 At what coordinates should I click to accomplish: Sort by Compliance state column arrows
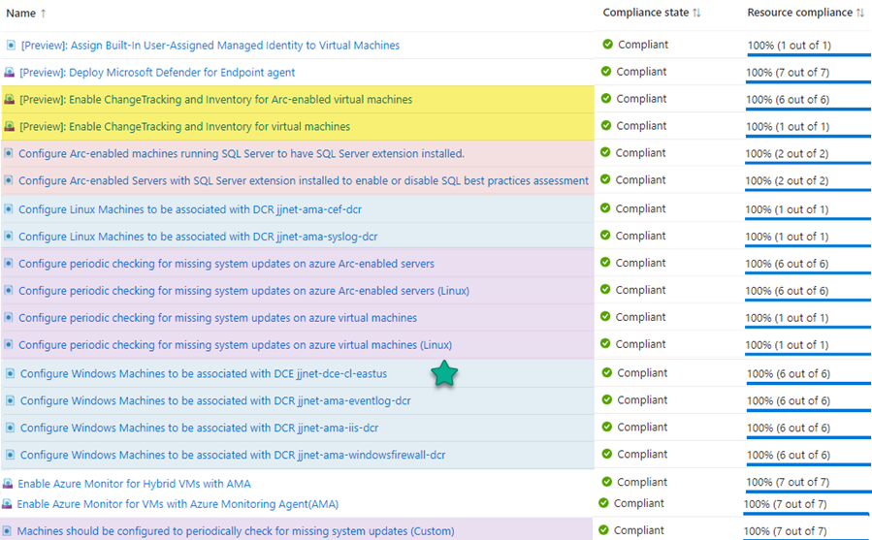point(696,13)
